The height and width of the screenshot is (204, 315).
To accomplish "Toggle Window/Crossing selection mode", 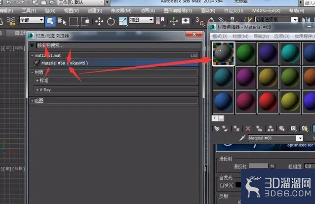I will (x=85, y=21).
